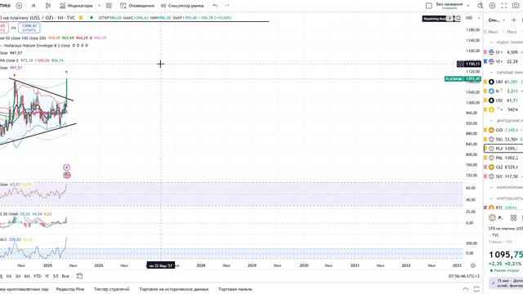Set range to 6М
Image resolution: width=523 pixels, height=294 pixels.
(27, 276)
